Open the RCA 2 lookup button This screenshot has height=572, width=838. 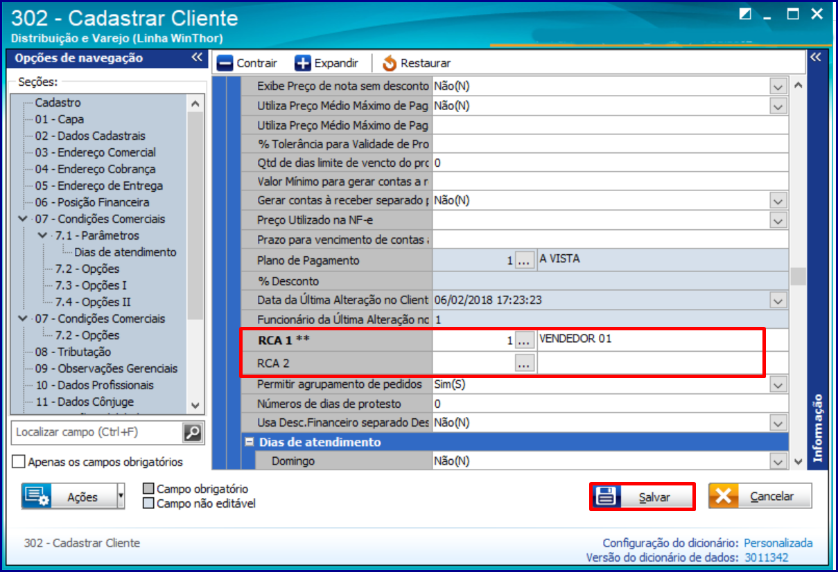(524, 363)
